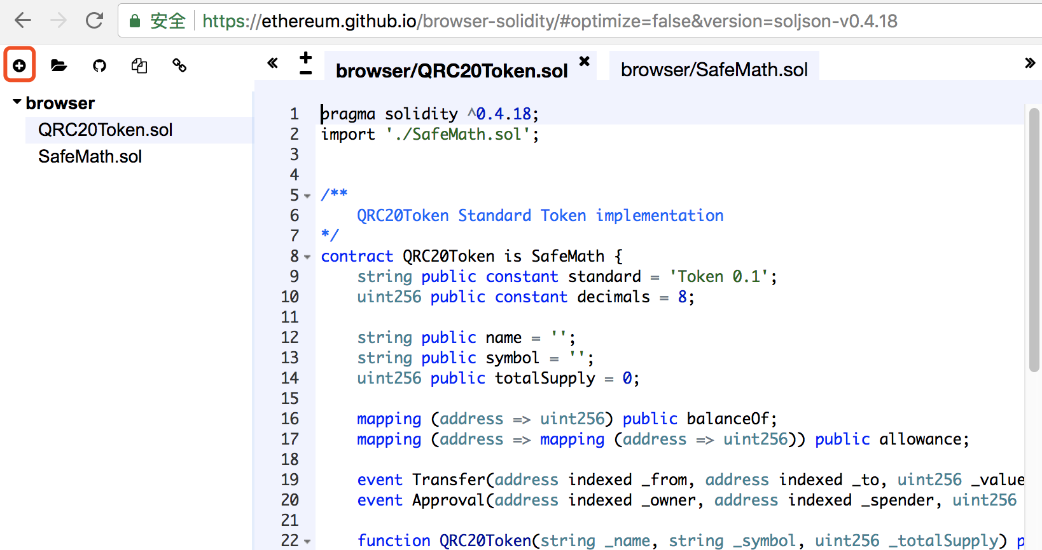View site security lock info
Viewport: 1042px width, 550px height.
pyautogui.click(x=135, y=21)
